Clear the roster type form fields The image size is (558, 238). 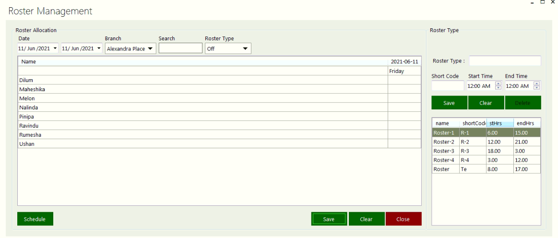[486, 103]
